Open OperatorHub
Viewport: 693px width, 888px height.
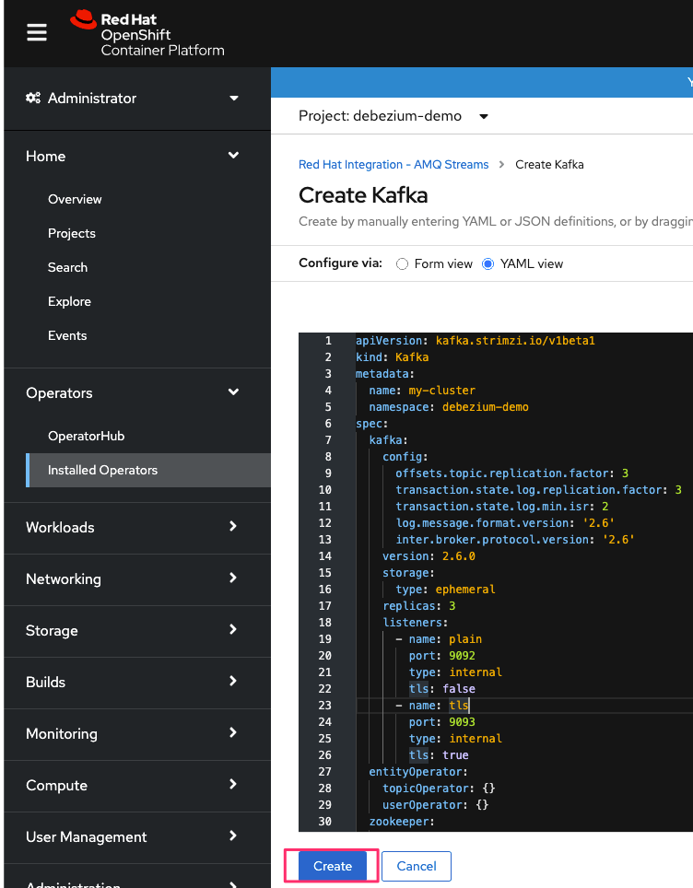(x=86, y=436)
